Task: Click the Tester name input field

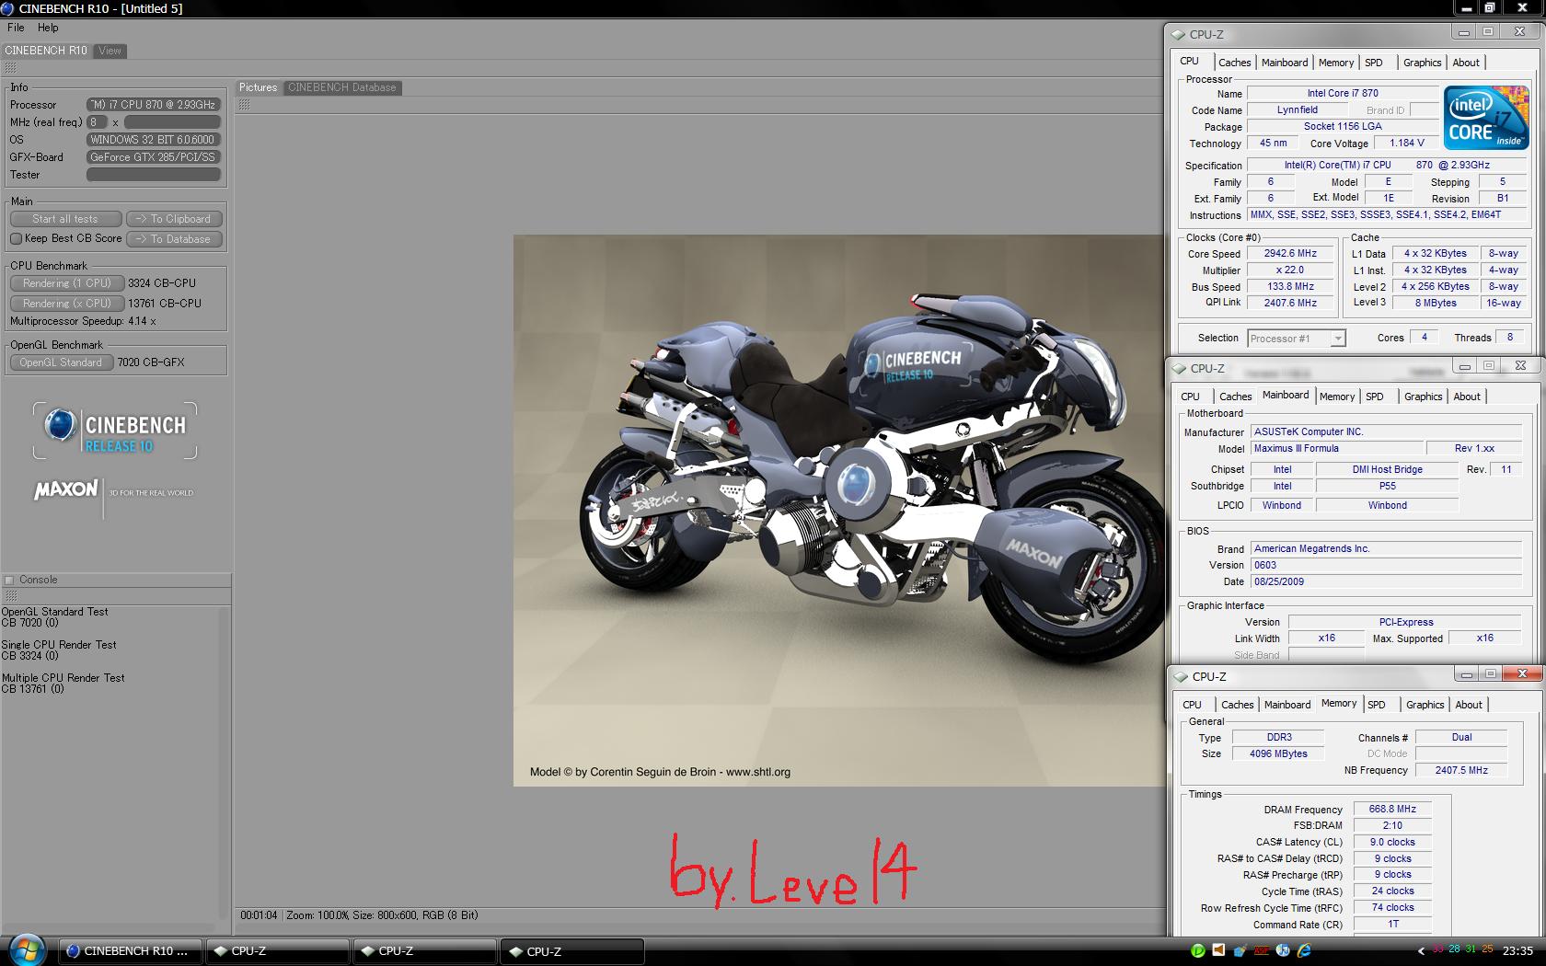Action: coord(153,175)
